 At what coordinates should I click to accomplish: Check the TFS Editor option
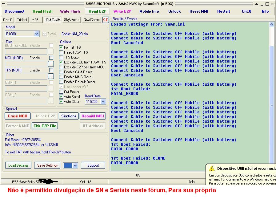click(x=61, y=57)
